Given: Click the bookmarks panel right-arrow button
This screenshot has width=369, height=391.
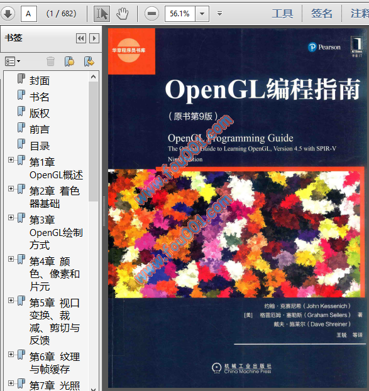Looking at the screenshot, I should (94, 38).
